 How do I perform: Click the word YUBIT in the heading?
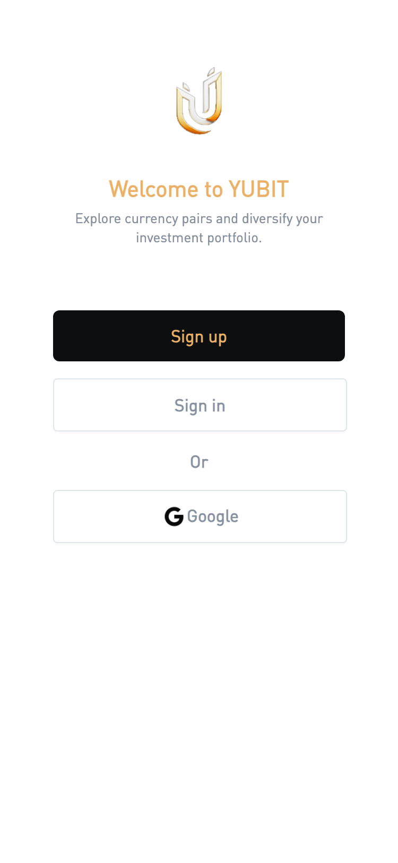click(x=259, y=189)
